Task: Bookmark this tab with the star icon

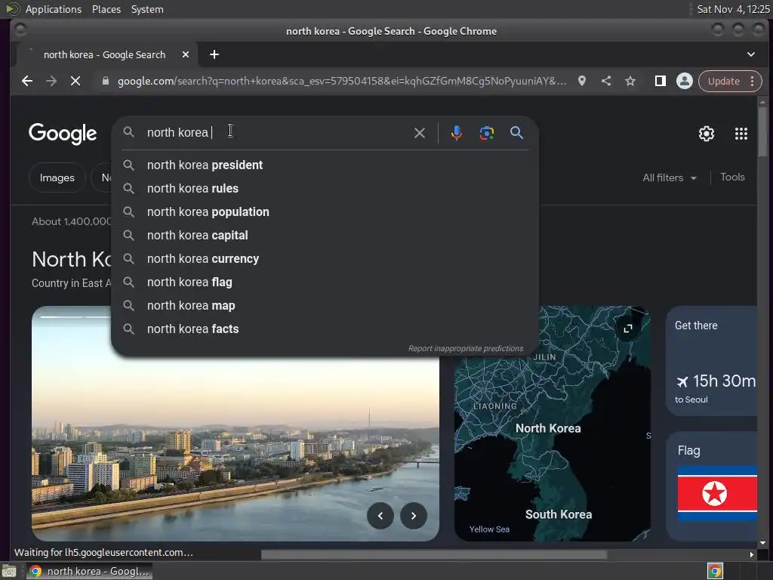Action: 630,81
